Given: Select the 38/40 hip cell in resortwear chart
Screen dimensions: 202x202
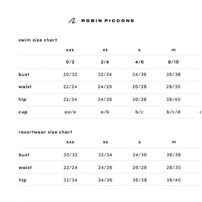Looking at the screenshot, I should coord(174,180).
